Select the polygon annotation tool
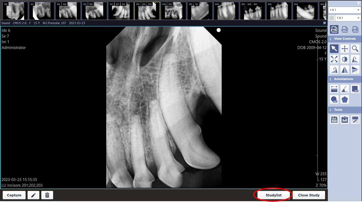The height and width of the screenshot is (202, 362). pyautogui.click(x=344, y=99)
